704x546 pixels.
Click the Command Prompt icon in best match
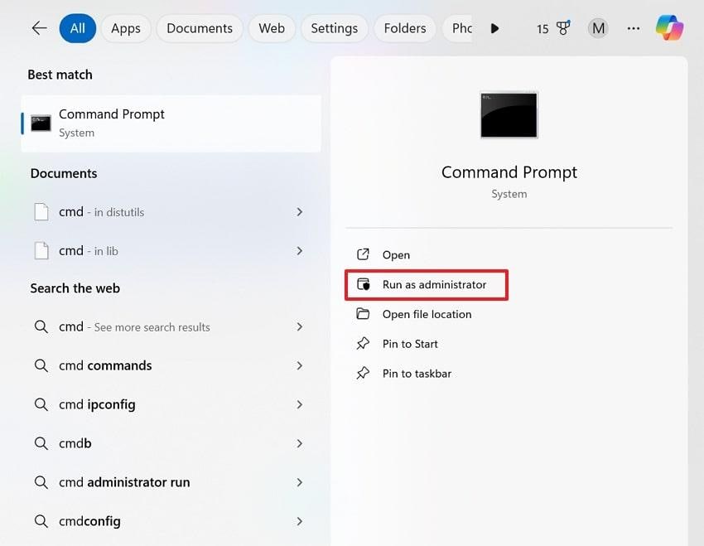click(x=41, y=123)
